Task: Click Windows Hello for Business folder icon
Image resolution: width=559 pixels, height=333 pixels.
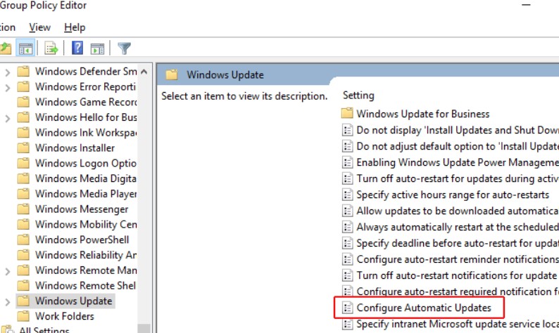Action: point(23,117)
